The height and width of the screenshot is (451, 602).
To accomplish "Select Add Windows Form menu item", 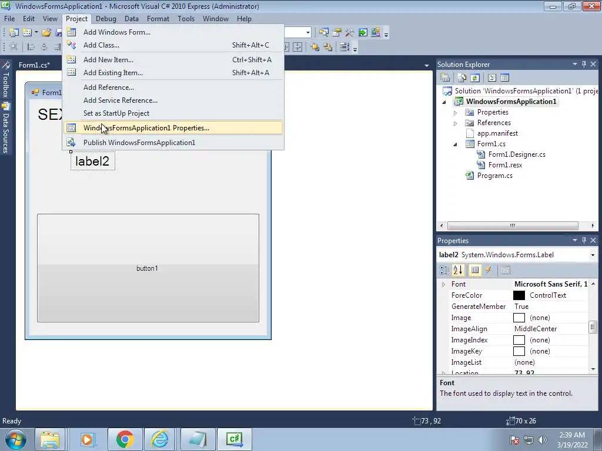I will pyautogui.click(x=173, y=32).
